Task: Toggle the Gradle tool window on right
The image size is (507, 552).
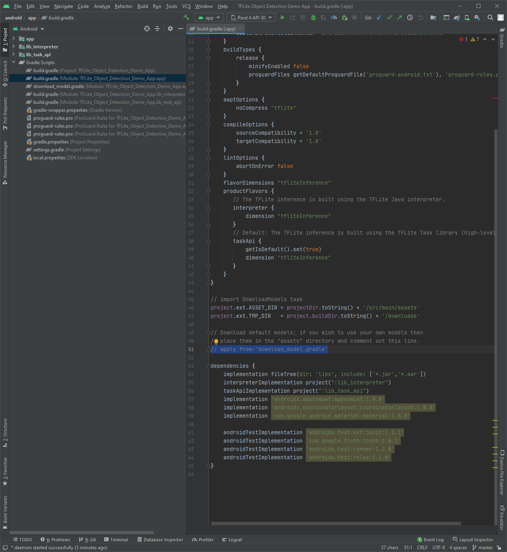Action: 502,38
